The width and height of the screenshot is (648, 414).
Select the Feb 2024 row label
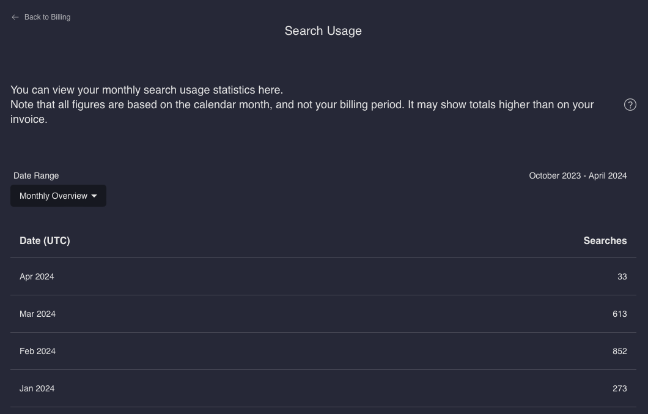[37, 351]
